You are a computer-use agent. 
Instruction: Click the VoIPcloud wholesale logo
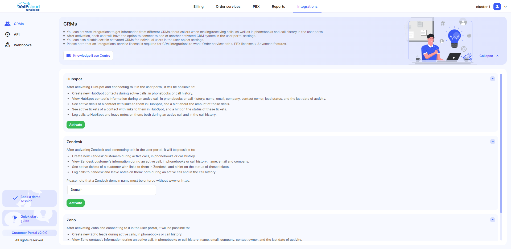coord(29,6)
